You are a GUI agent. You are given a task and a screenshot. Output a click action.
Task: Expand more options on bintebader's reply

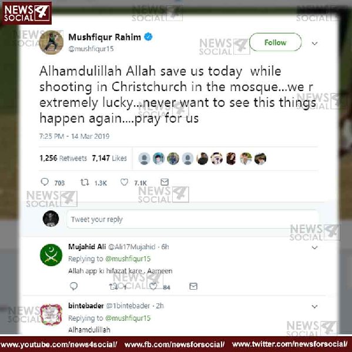pyautogui.click(x=314, y=307)
